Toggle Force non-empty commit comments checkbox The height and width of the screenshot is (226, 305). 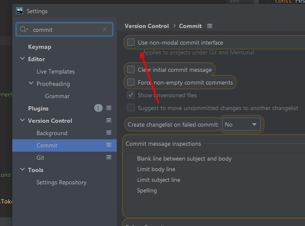[131, 82]
